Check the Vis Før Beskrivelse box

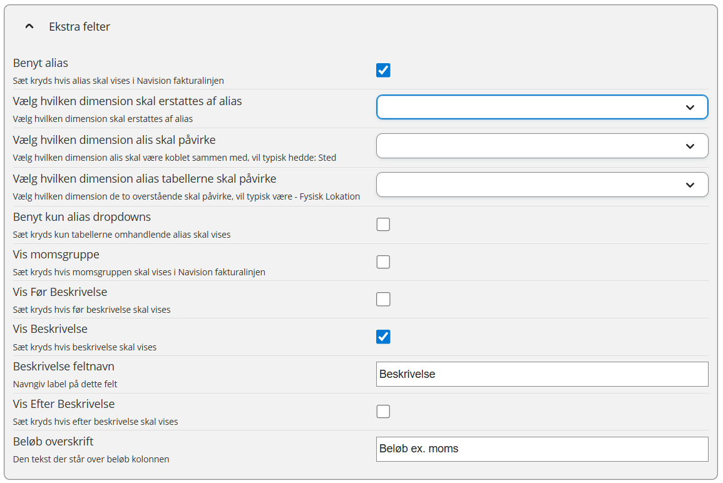coord(383,299)
